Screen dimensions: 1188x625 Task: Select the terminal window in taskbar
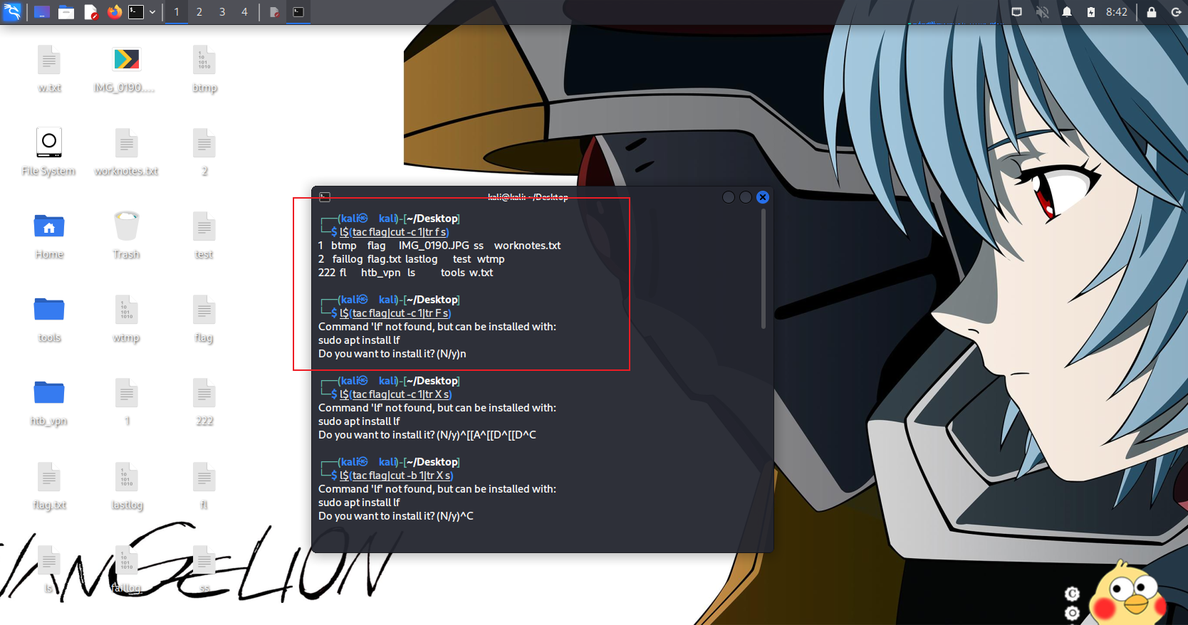coord(298,12)
